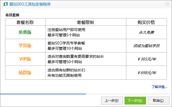Click the 爱站SEO installer logo icon

pos(5,4)
